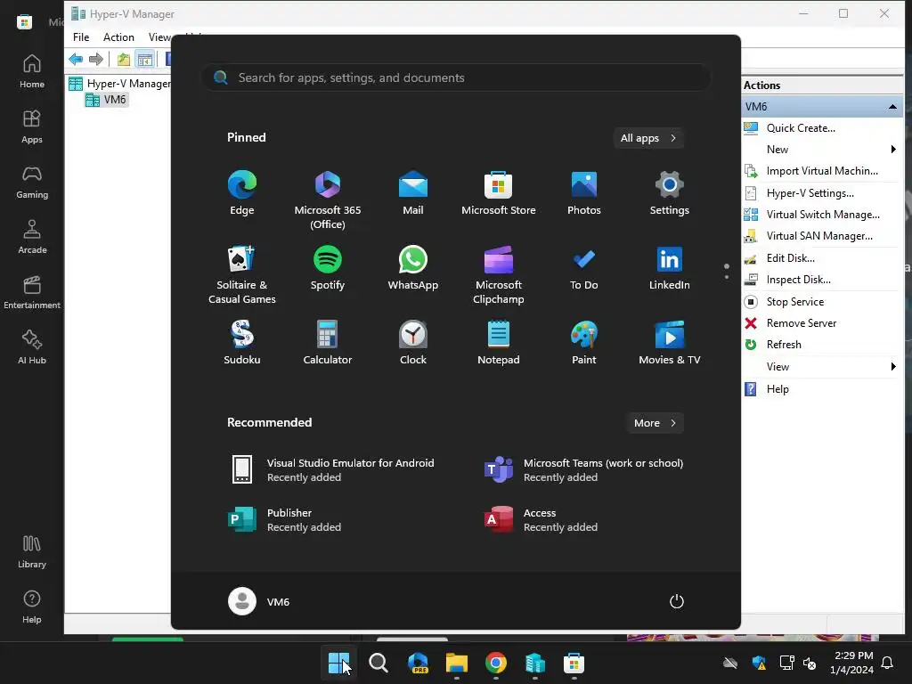
Task: Click Up one level toolbar icon
Action: coord(123,59)
